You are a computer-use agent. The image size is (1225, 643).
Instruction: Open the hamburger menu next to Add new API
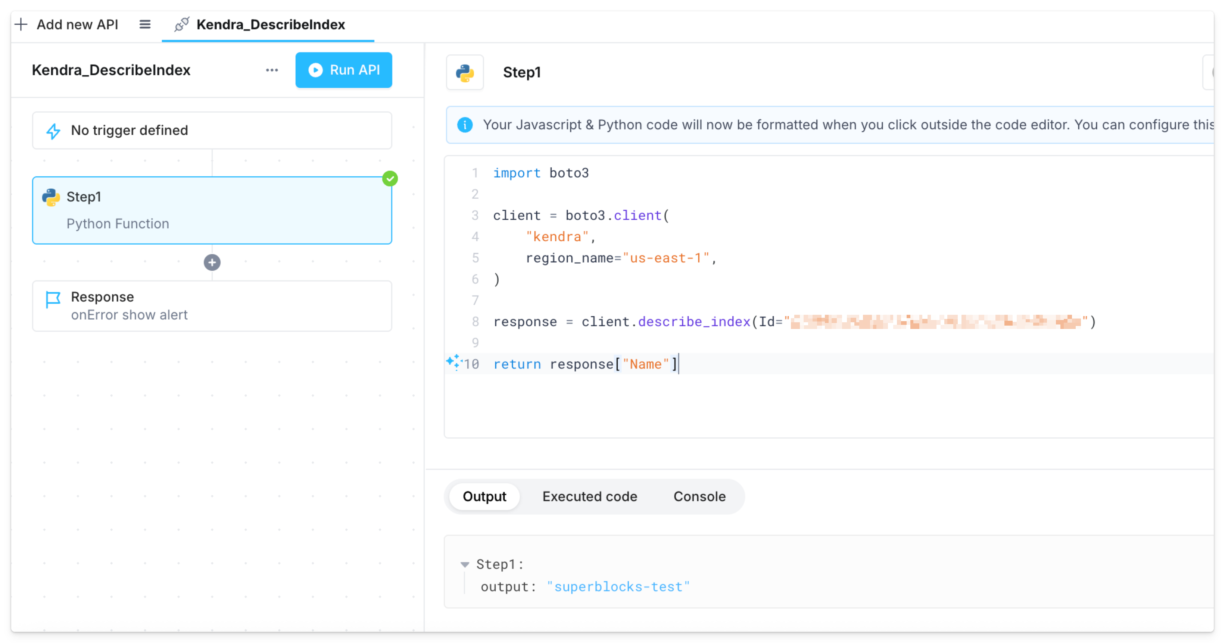tap(144, 24)
